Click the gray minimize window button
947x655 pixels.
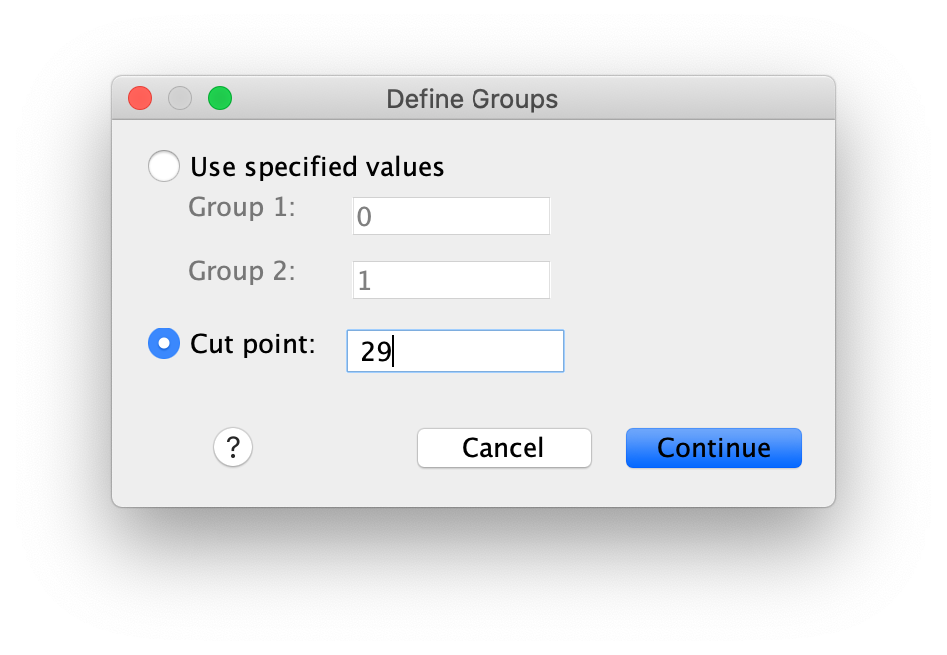coord(180,98)
